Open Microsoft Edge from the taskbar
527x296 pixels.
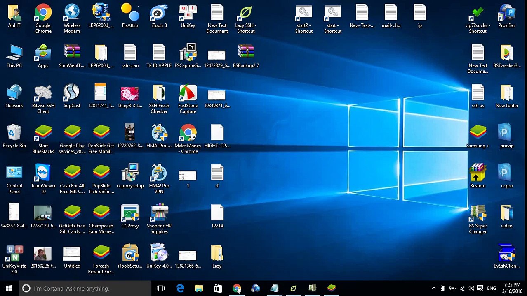(x=180, y=288)
